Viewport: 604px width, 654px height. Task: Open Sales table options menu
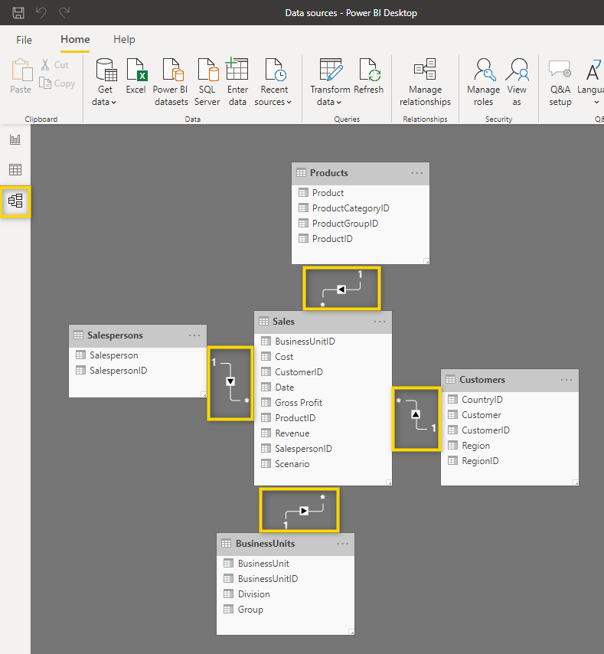pos(380,322)
